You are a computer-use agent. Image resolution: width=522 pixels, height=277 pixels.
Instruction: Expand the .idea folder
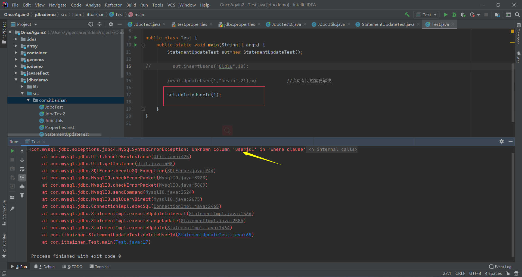click(x=16, y=39)
